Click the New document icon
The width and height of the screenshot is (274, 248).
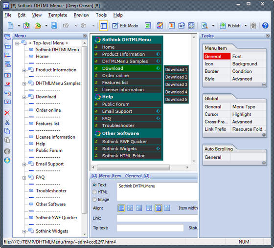pyautogui.click(x=10, y=26)
